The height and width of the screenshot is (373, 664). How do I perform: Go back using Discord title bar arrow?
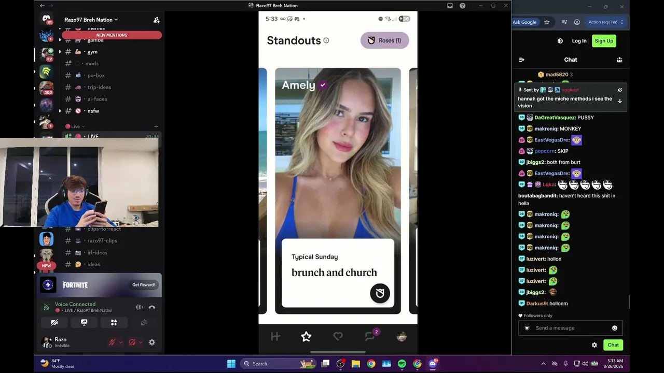(x=42, y=6)
